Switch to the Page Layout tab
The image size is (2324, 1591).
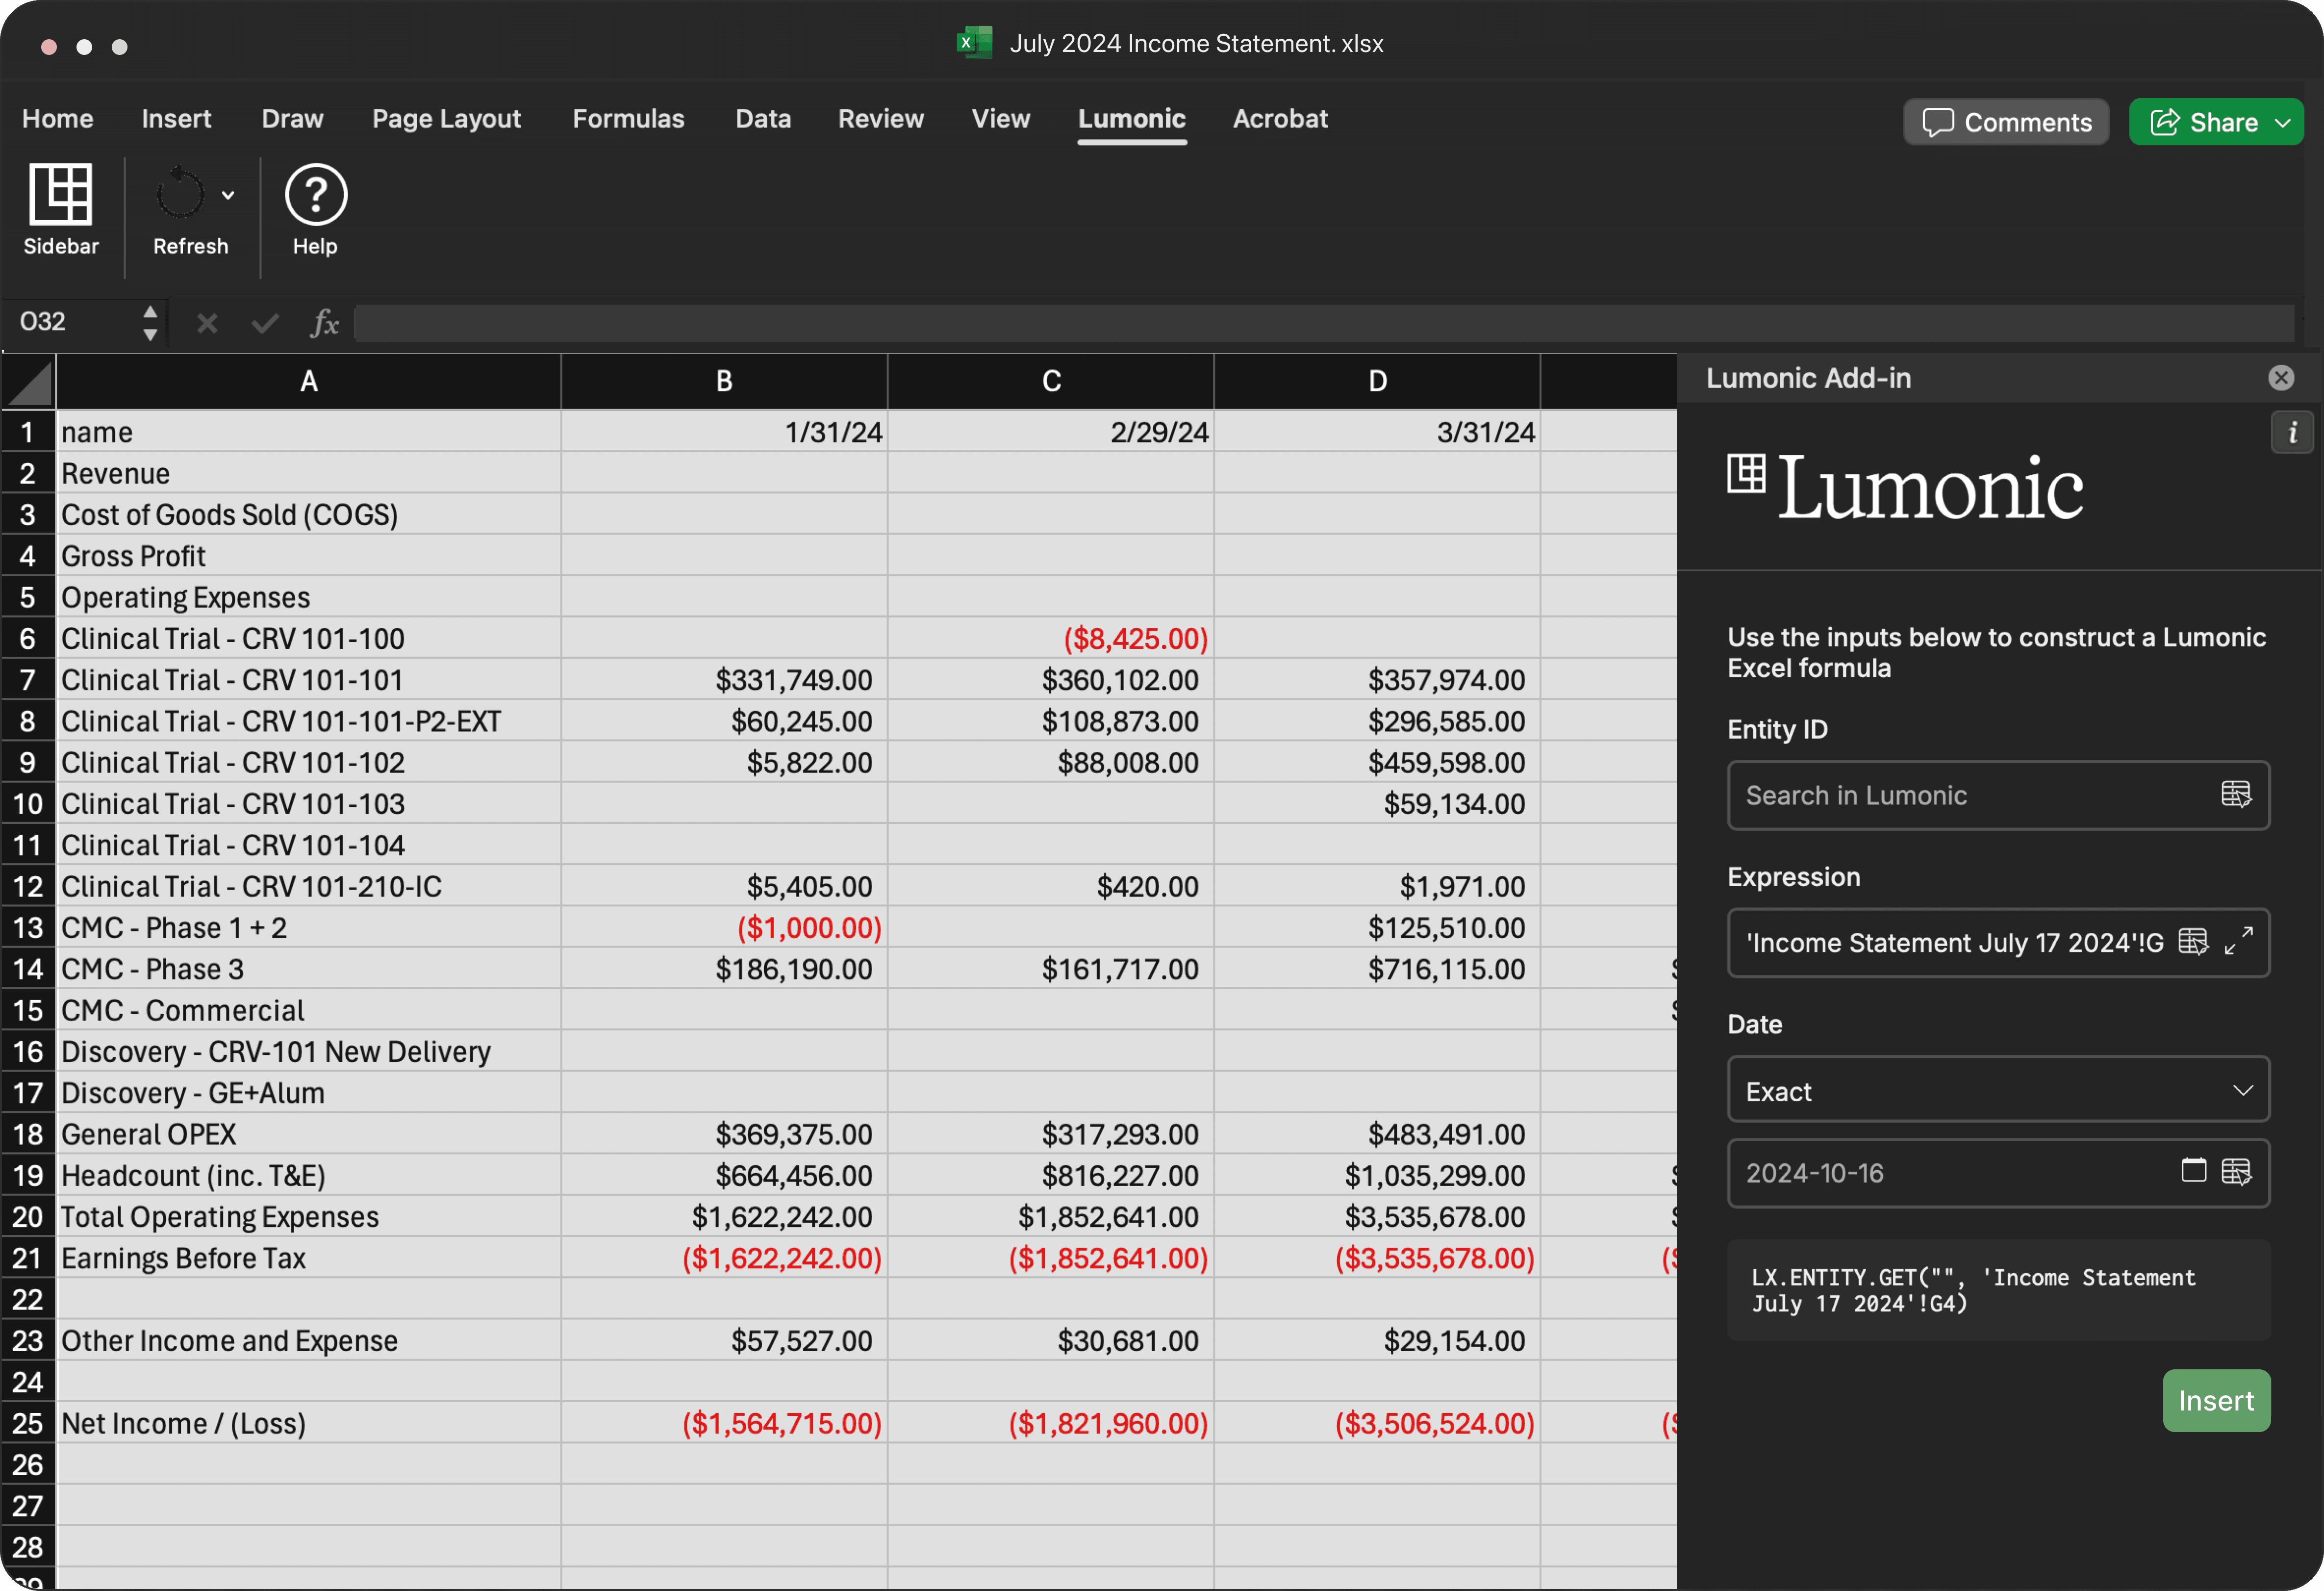click(x=446, y=119)
